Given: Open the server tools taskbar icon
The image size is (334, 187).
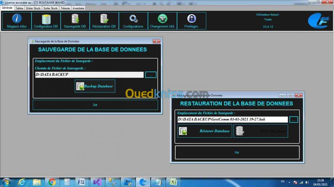Looking at the screenshot, I should 112,182.
